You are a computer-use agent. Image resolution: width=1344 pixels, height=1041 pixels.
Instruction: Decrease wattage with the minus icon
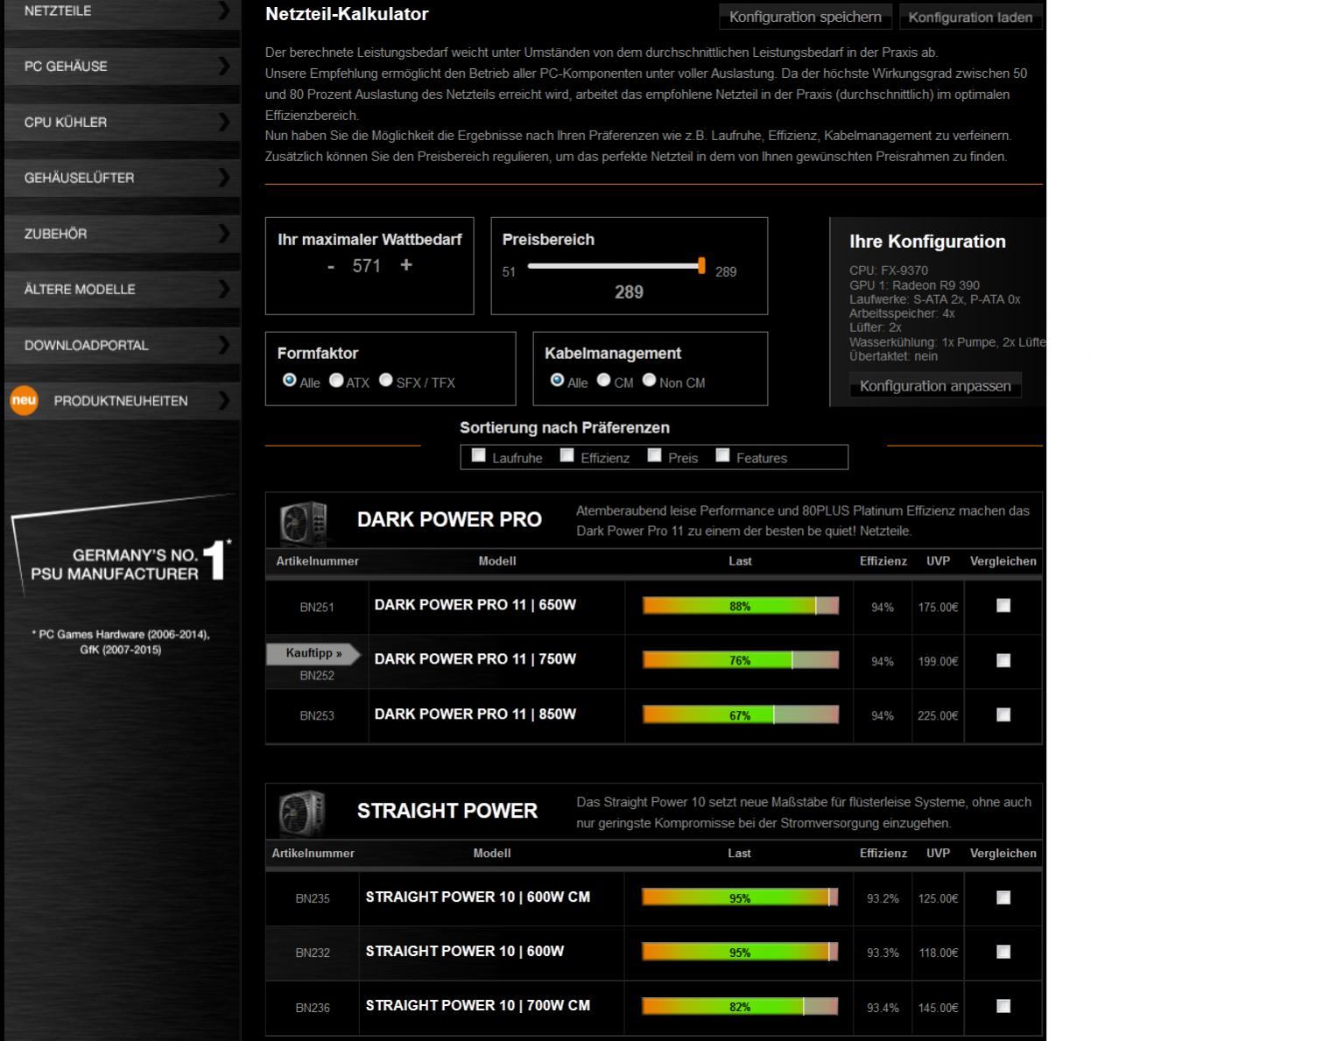click(331, 266)
